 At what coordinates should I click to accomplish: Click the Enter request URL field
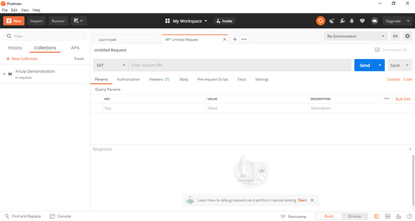point(240,65)
